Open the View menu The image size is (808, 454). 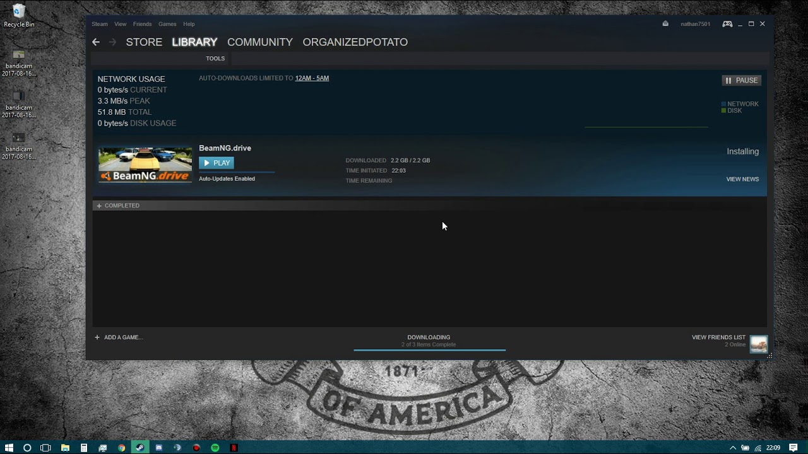[121, 24]
